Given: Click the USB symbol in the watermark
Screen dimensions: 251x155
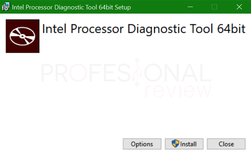Looking at the screenshot, I should click(x=137, y=72).
